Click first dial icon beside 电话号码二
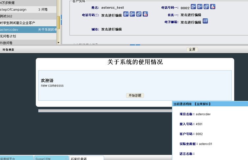The width and height of the screenshot is (248, 160). (x=126, y=14)
